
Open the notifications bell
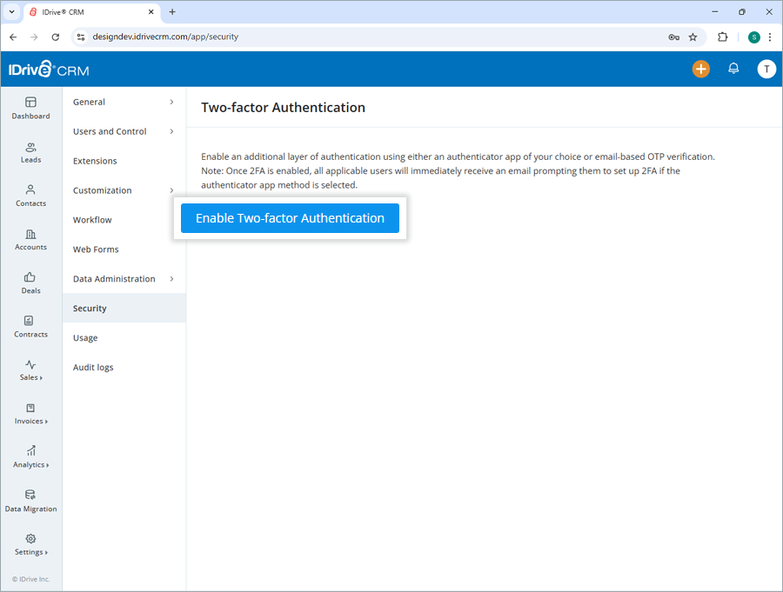(x=733, y=68)
